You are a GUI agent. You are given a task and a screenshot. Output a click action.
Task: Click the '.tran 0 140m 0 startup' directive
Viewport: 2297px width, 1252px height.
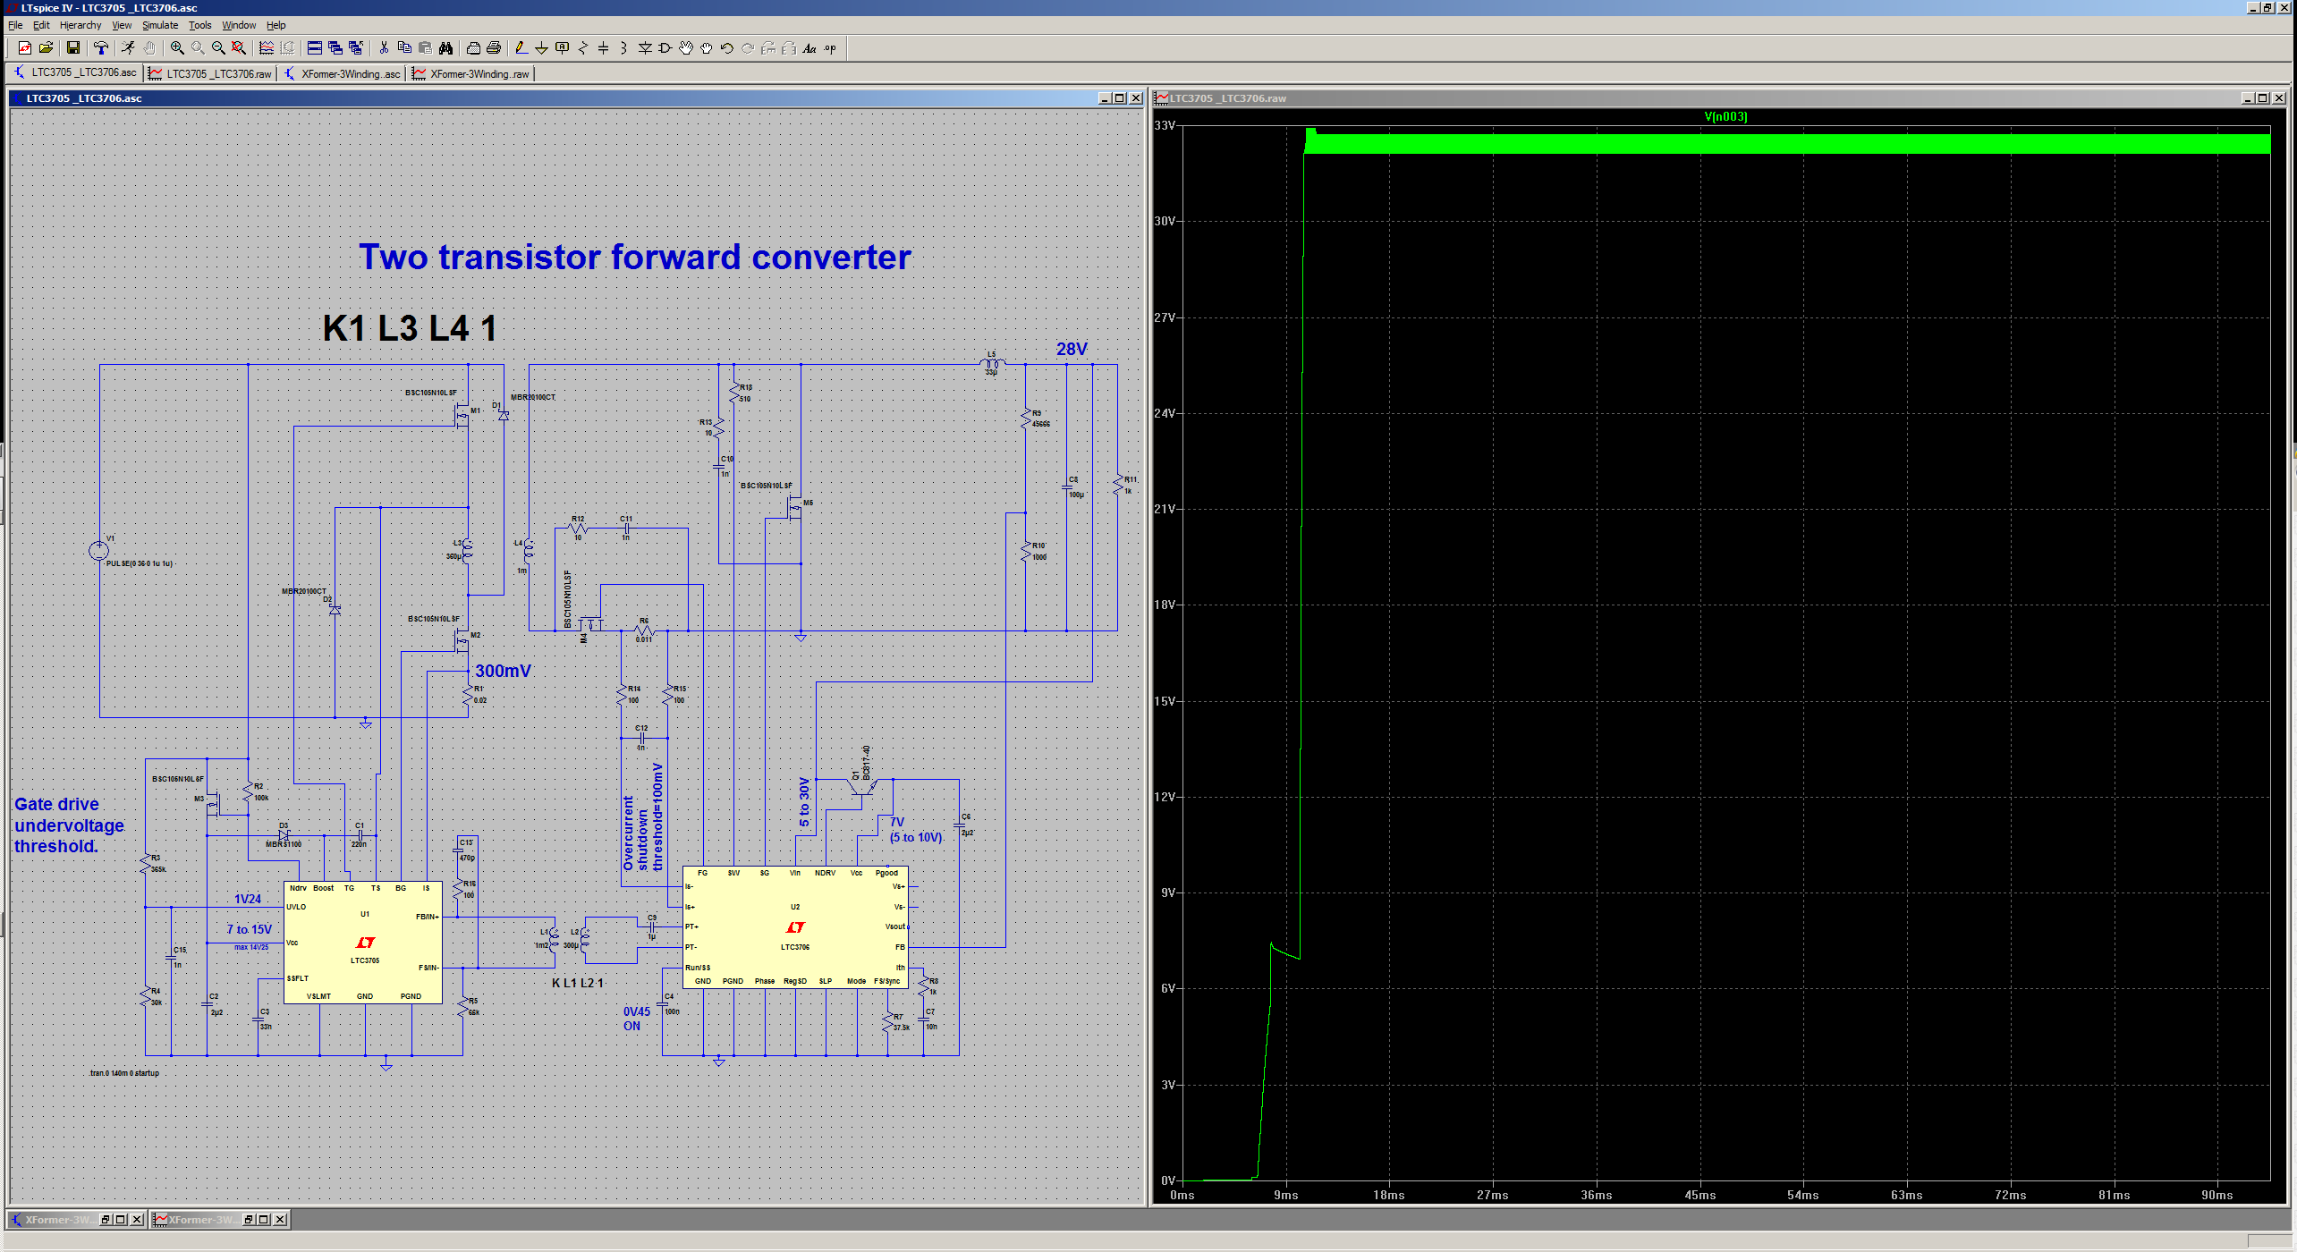(124, 1073)
